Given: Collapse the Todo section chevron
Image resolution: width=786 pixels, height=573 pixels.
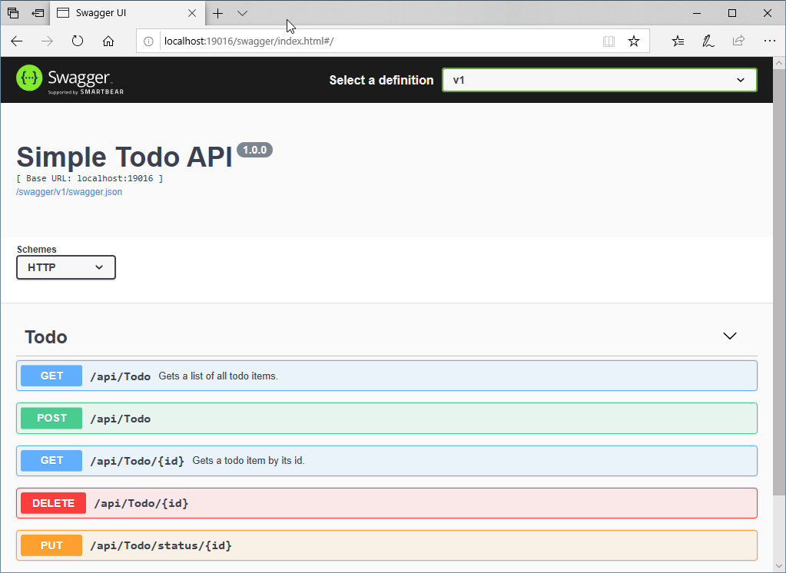Looking at the screenshot, I should (730, 336).
